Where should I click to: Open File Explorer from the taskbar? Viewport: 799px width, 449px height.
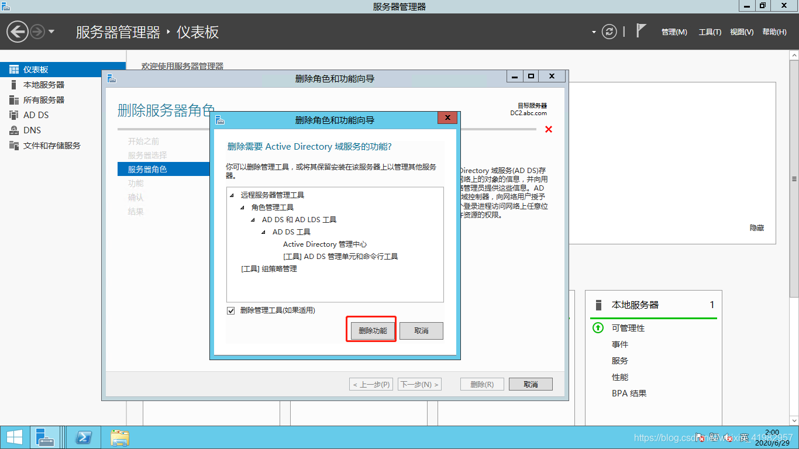[x=120, y=437]
